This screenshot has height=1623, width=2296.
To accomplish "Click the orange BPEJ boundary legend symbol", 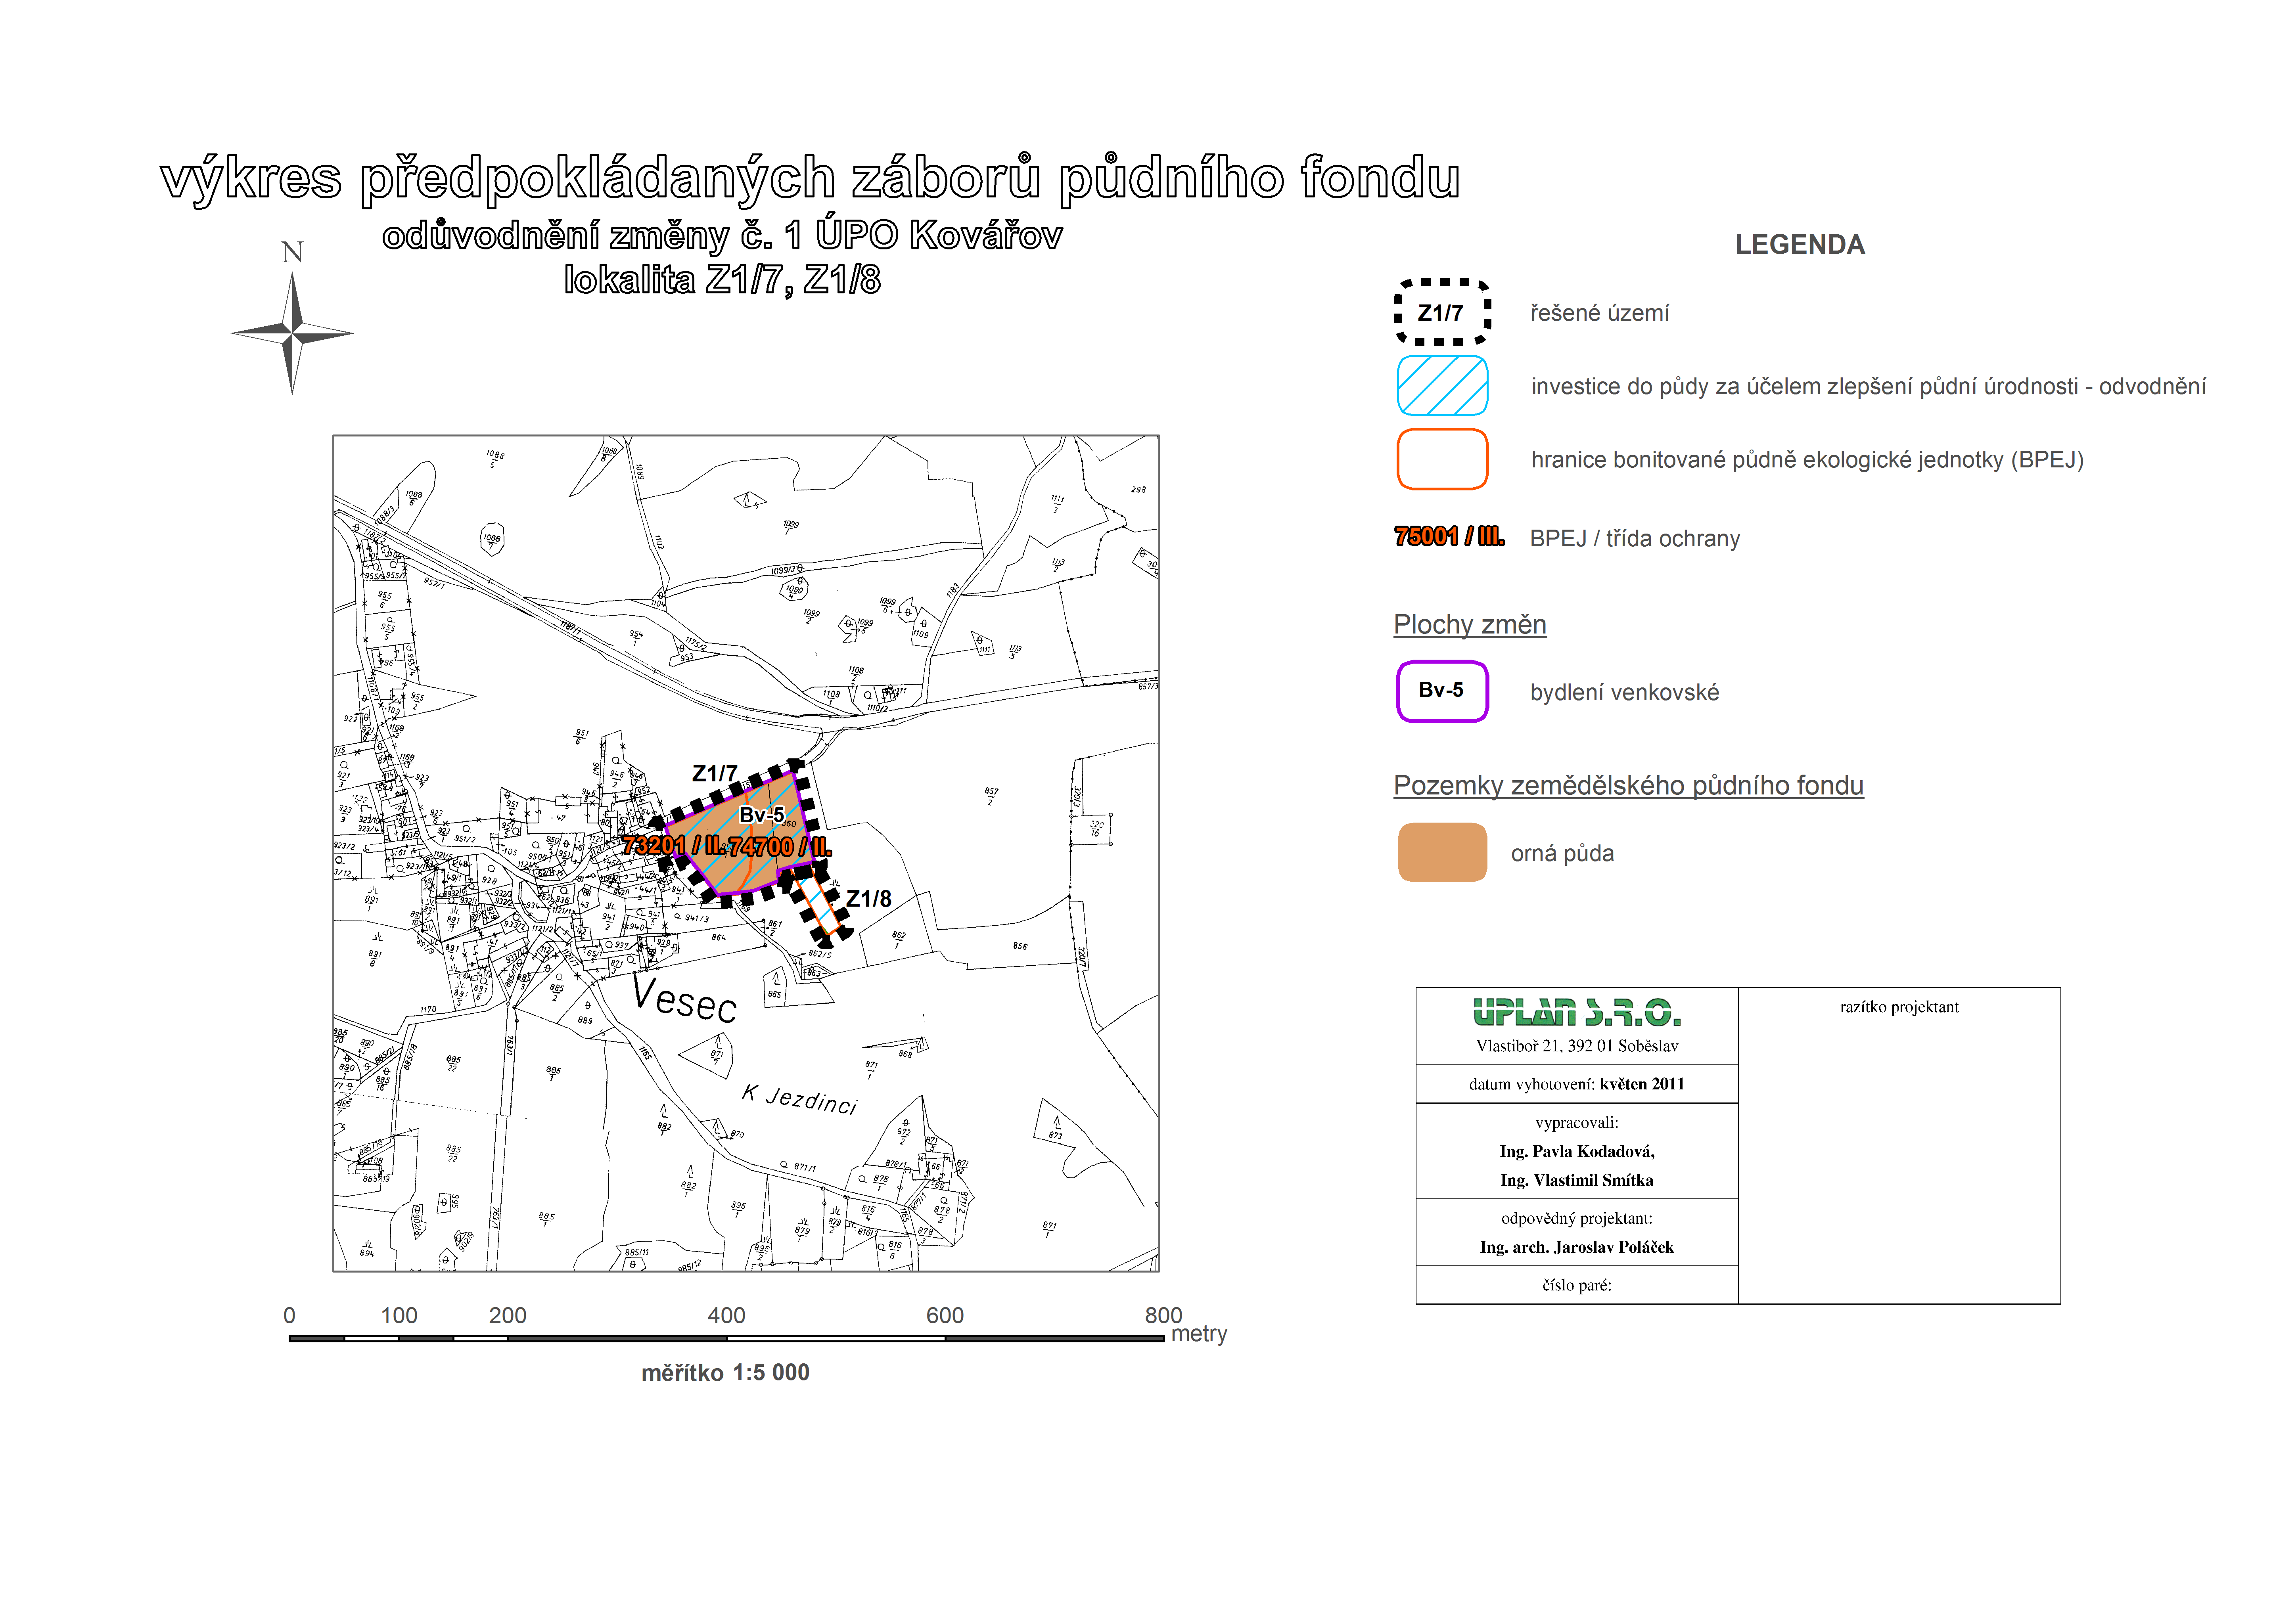I will [x=1442, y=459].
